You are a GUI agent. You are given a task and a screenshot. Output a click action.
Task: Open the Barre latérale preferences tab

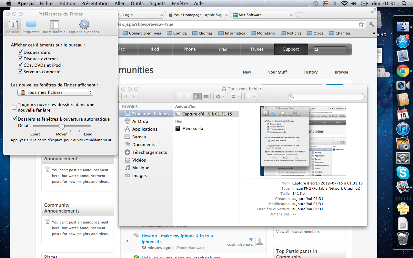pyautogui.click(x=54, y=27)
